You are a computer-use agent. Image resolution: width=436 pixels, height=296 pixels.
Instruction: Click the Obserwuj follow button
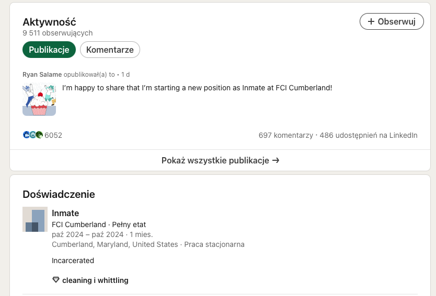(x=392, y=21)
